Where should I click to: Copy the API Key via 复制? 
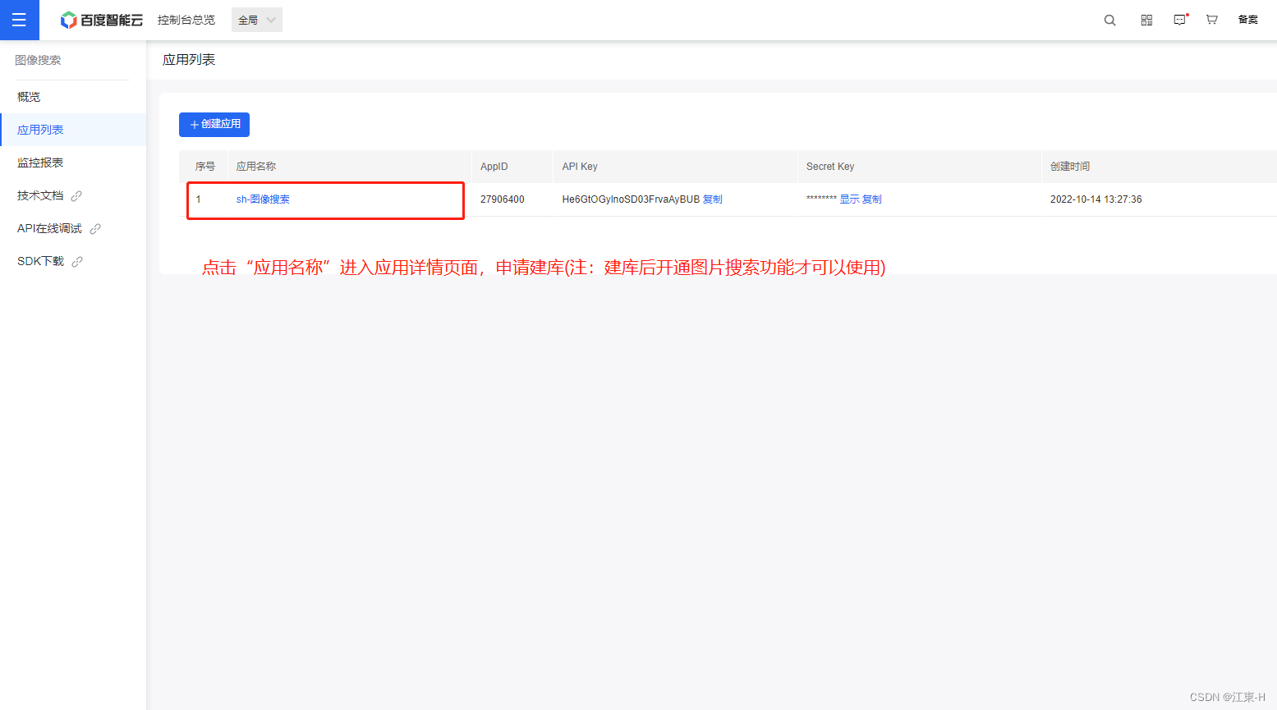click(x=713, y=199)
